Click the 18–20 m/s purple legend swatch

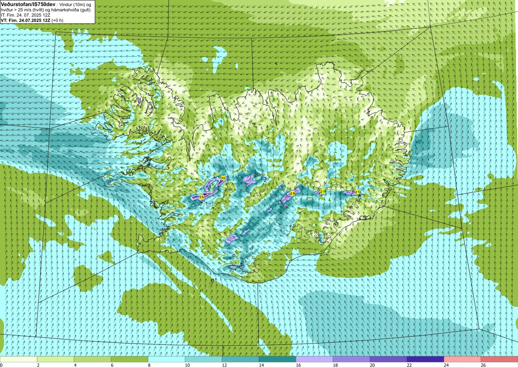pyautogui.click(x=352, y=359)
